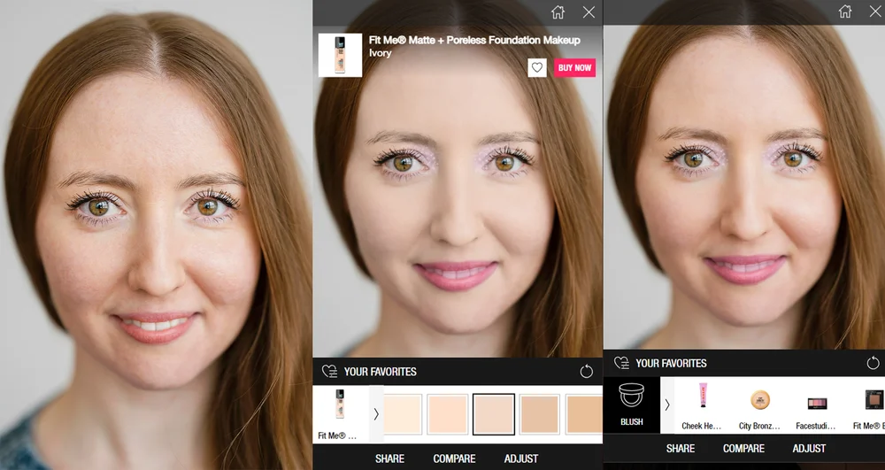
Task: Pick the fourth foundation shade swatch
Action: click(540, 414)
